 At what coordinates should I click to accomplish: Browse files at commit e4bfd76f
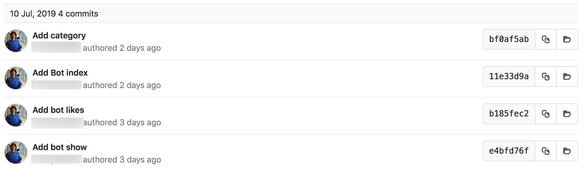tap(567, 151)
